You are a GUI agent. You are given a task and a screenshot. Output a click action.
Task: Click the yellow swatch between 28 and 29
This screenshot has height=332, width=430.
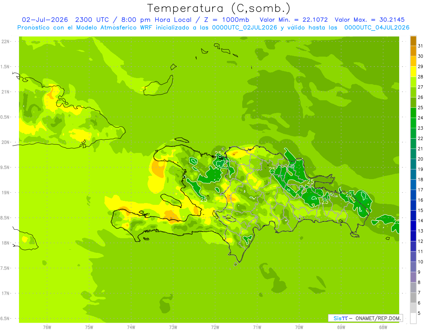[413, 72]
